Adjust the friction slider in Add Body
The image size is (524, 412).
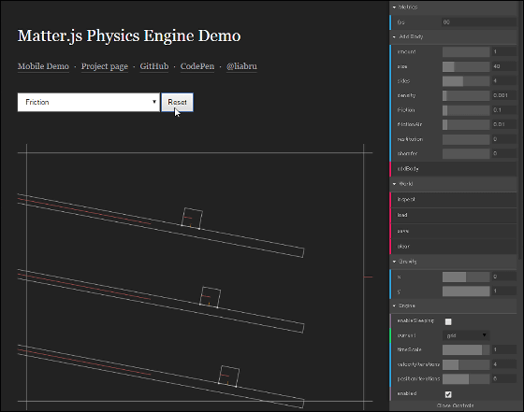[466, 110]
